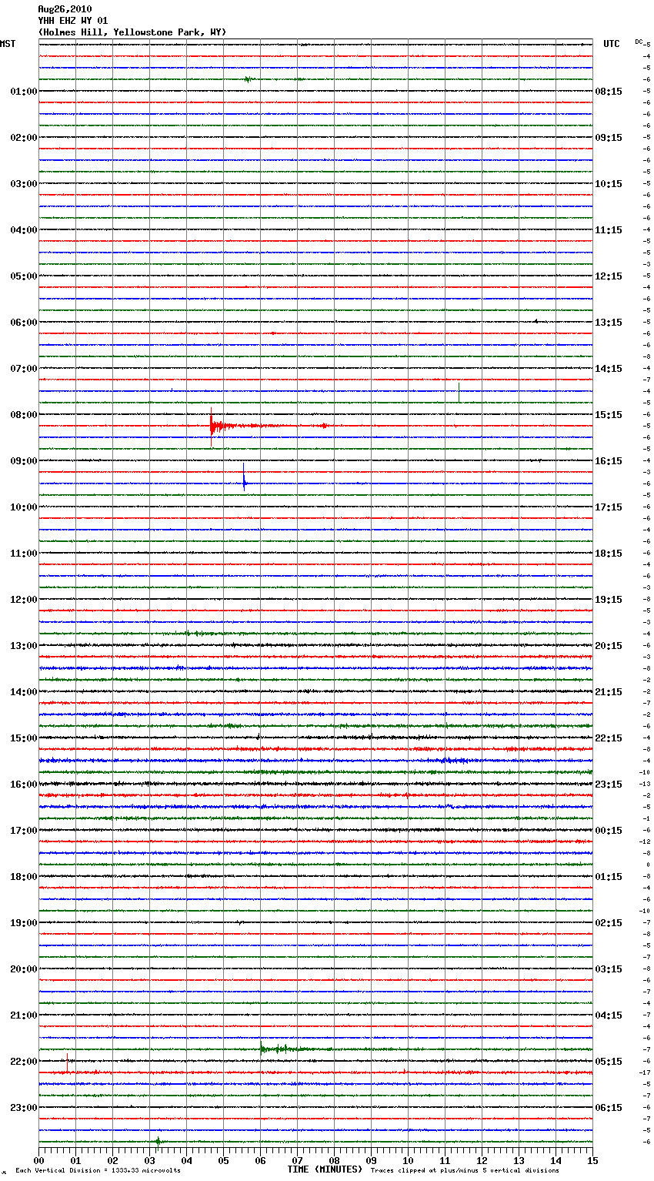Click the green event on the 00:45 trace
This screenshot has height=1181, width=654.
point(248,79)
